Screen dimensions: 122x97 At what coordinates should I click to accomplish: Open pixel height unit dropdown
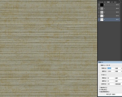[118, 71]
